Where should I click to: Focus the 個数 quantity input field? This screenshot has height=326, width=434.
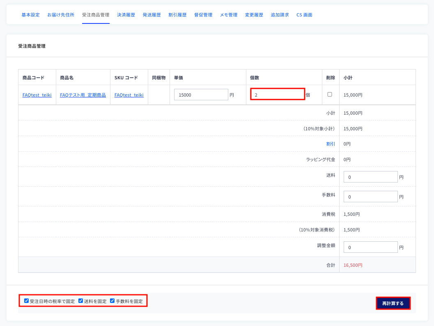tap(278, 94)
